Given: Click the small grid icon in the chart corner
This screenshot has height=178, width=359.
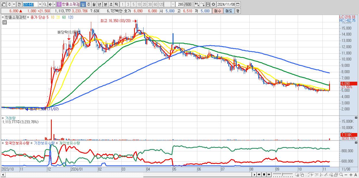Looking at the screenshot, I should (5, 22).
